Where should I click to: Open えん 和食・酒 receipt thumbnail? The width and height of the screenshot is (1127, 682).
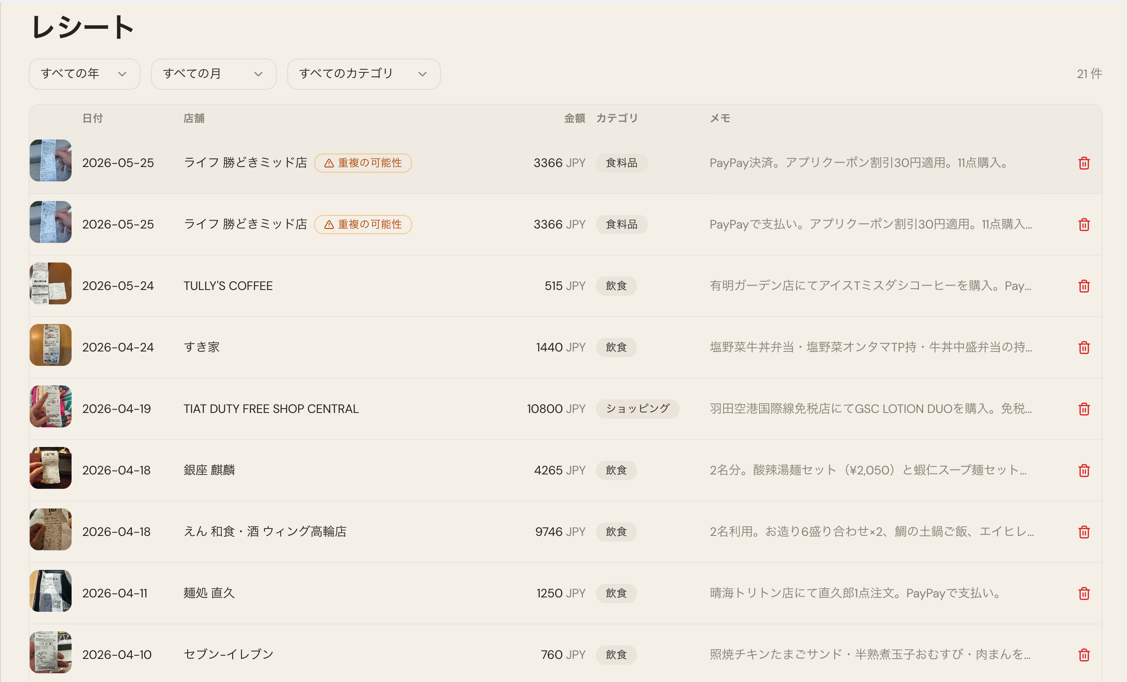point(51,529)
